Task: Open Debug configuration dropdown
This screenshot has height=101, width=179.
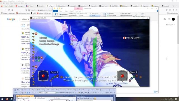Action: (42, 93)
